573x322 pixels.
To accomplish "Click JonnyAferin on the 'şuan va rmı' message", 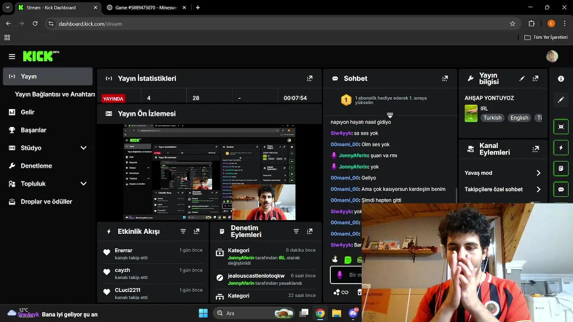I will 354,155.
